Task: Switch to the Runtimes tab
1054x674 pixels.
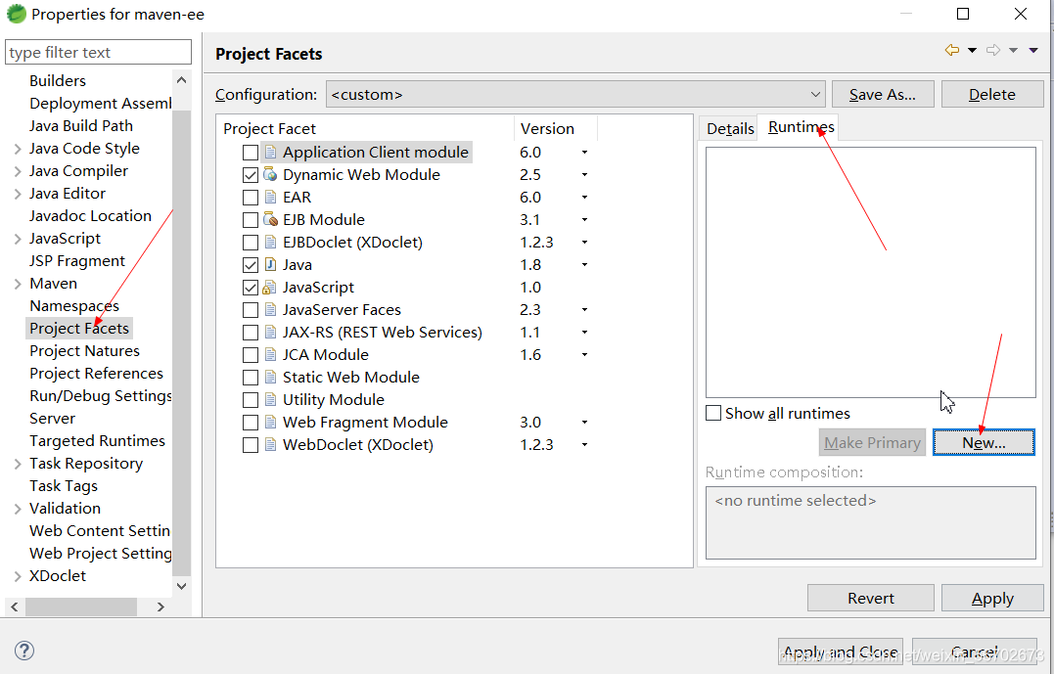Action: [801, 127]
